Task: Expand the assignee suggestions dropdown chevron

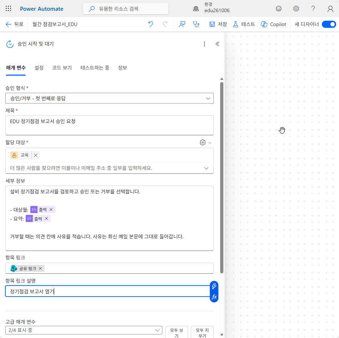Action: point(206,168)
